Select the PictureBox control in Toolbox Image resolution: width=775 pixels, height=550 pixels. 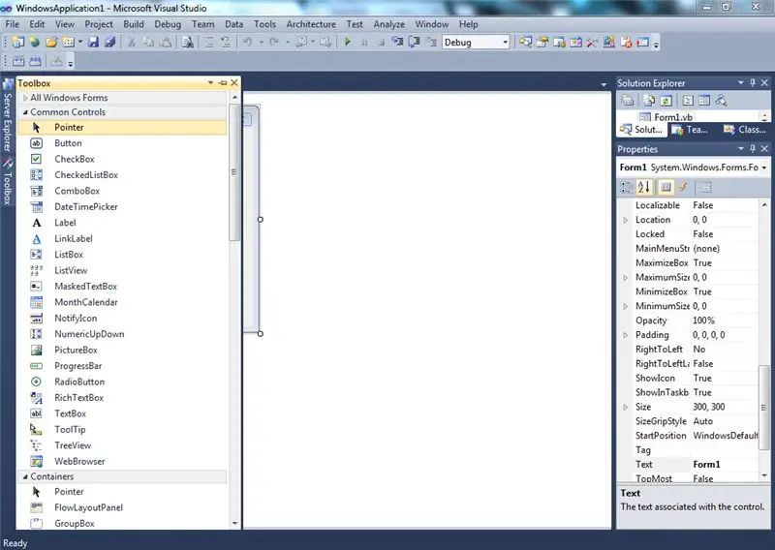(x=122, y=351)
